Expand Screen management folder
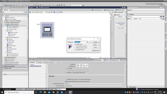The image size is (167, 94). (x=6, y=37)
